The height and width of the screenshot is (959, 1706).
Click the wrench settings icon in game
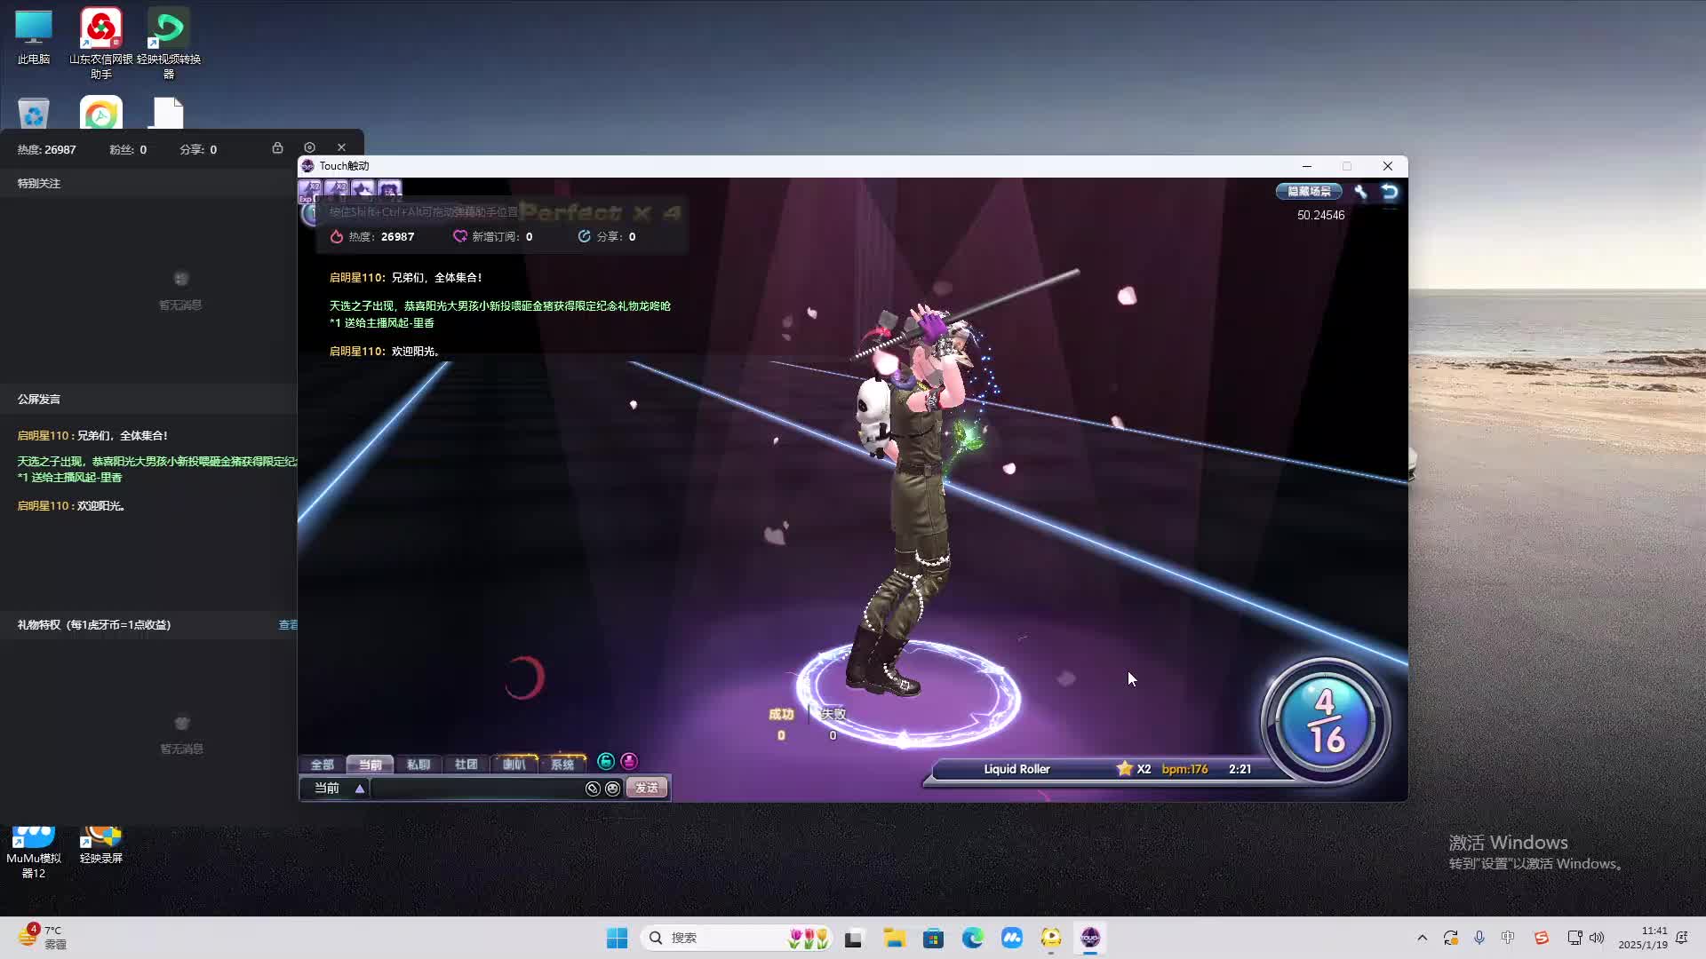click(x=1360, y=192)
